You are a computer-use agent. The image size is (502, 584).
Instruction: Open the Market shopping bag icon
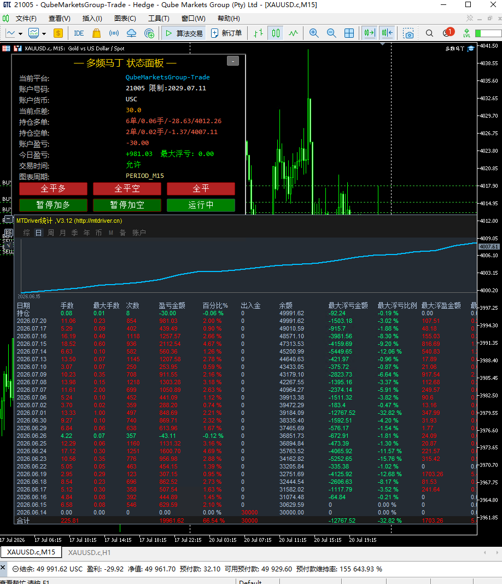tap(96, 33)
